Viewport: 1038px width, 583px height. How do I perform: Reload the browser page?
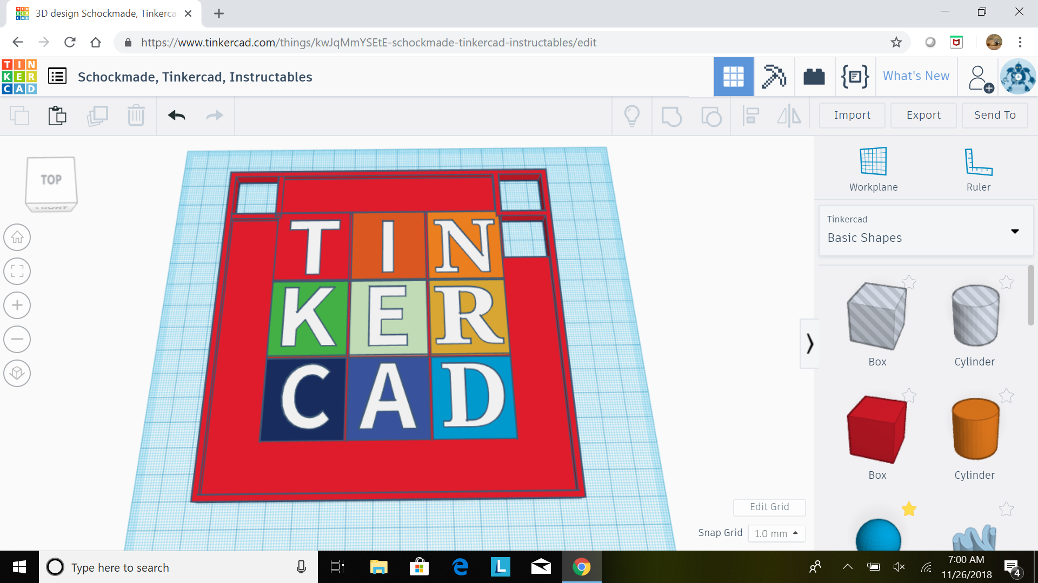[x=70, y=42]
